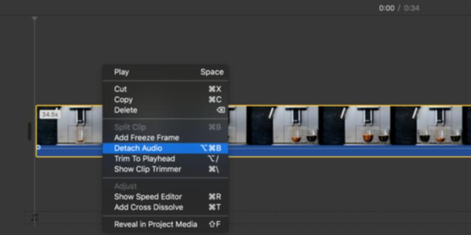Choose Show Speed Editor

(x=165, y=197)
